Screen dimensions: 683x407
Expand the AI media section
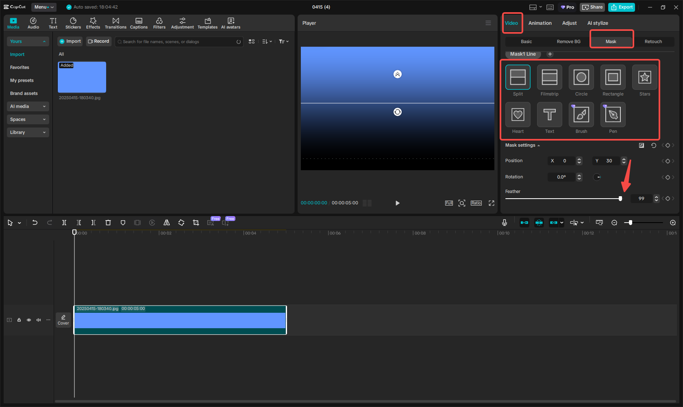coord(28,106)
